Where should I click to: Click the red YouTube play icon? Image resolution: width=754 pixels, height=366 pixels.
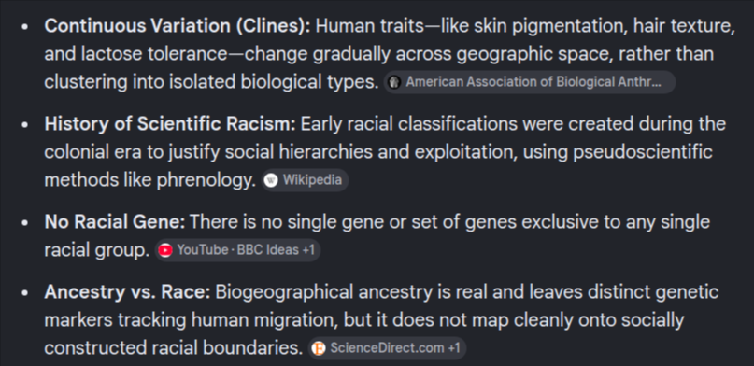tap(165, 250)
